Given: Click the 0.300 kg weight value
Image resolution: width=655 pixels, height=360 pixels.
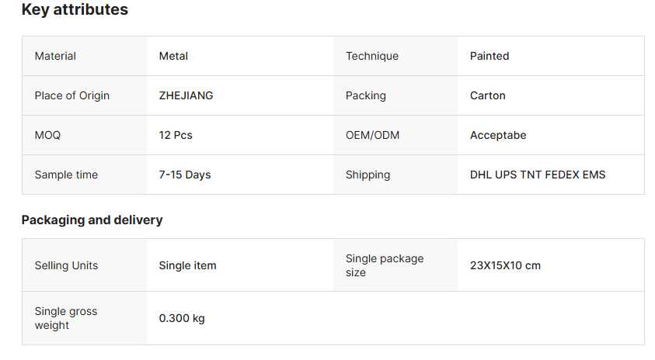Looking at the screenshot, I should click(182, 318).
